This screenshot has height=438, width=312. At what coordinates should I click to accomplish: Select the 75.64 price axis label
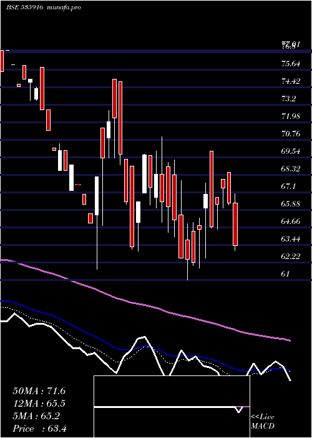291,64
